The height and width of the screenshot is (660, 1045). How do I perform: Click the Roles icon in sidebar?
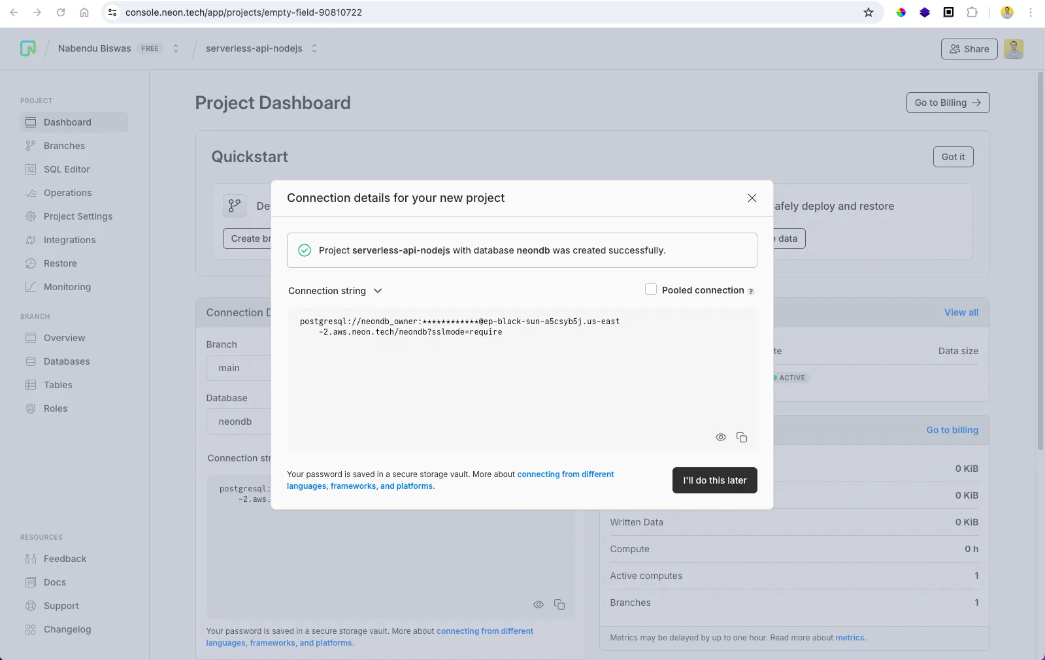[31, 408]
